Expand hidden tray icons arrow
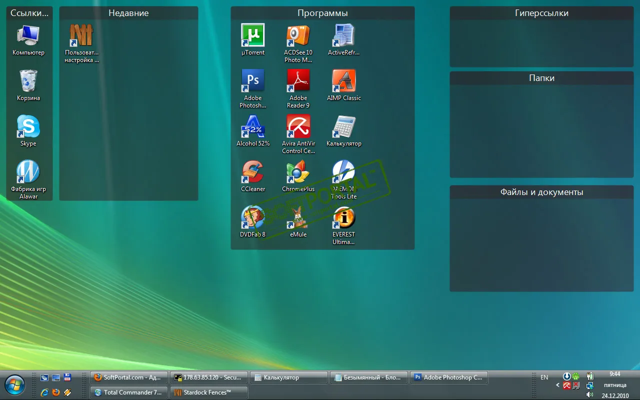 [x=558, y=385]
